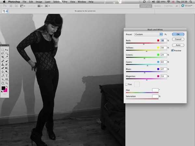Click the Reds percentage input field
This screenshot has width=195, height=146.
click(163, 41)
